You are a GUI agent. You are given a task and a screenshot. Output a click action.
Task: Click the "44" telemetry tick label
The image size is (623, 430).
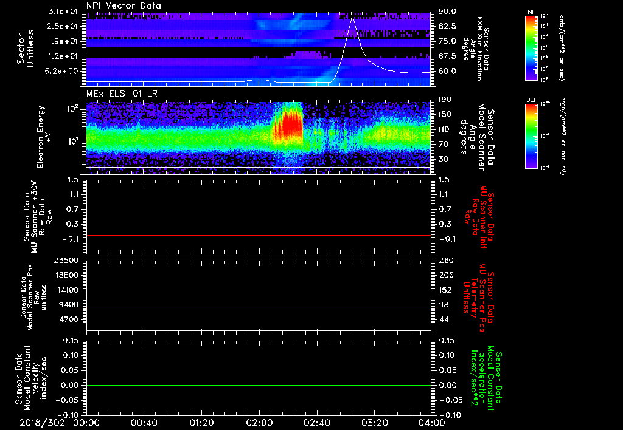444,319
